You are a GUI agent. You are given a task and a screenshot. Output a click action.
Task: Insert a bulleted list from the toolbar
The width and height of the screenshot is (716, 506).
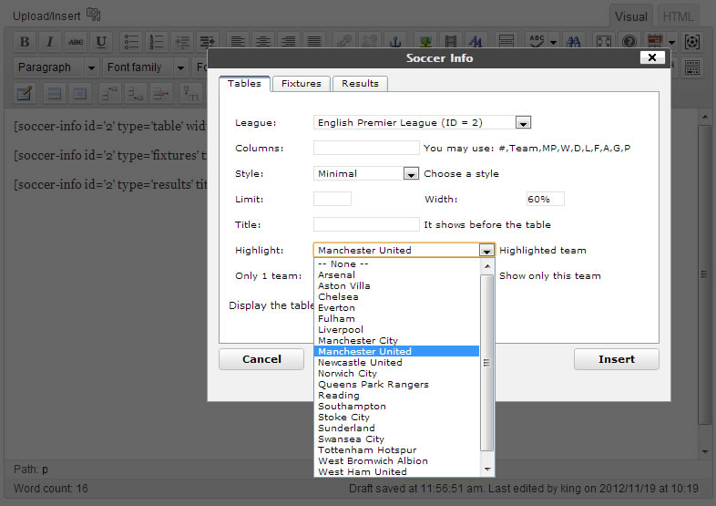pos(132,42)
